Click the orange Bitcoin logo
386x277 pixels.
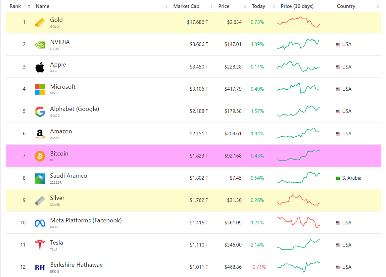pyautogui.click(x=40, y=156)
